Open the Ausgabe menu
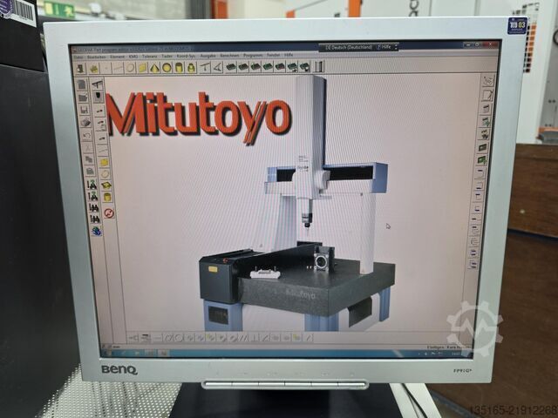558x418 pixels. click(x=208, y=56)
